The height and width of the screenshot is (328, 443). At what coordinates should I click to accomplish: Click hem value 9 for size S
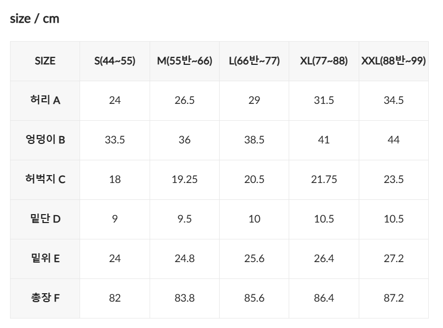point(115,219)
